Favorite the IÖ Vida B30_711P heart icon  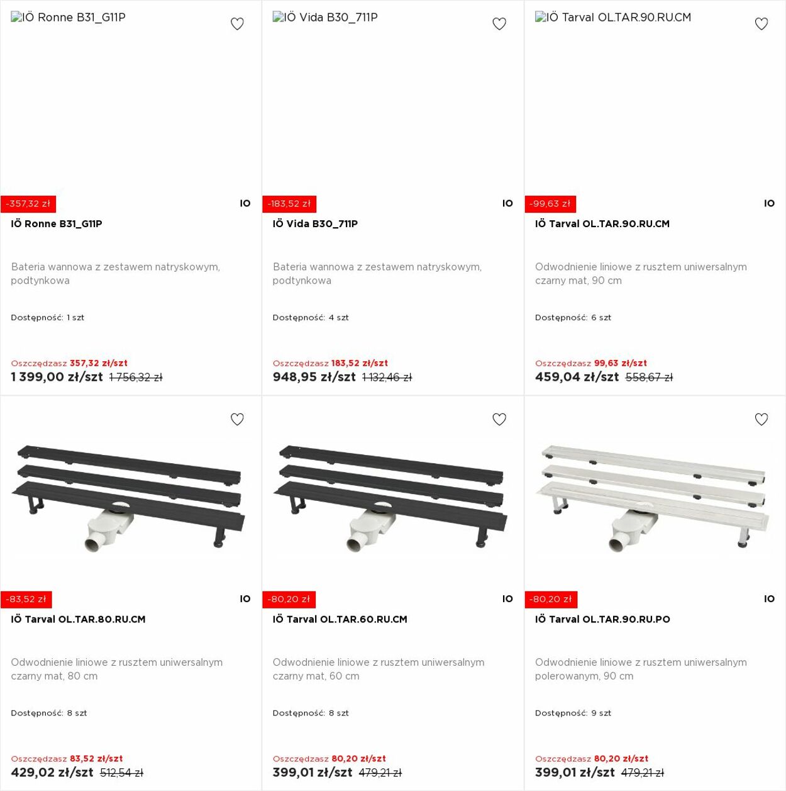click(499, 24)
